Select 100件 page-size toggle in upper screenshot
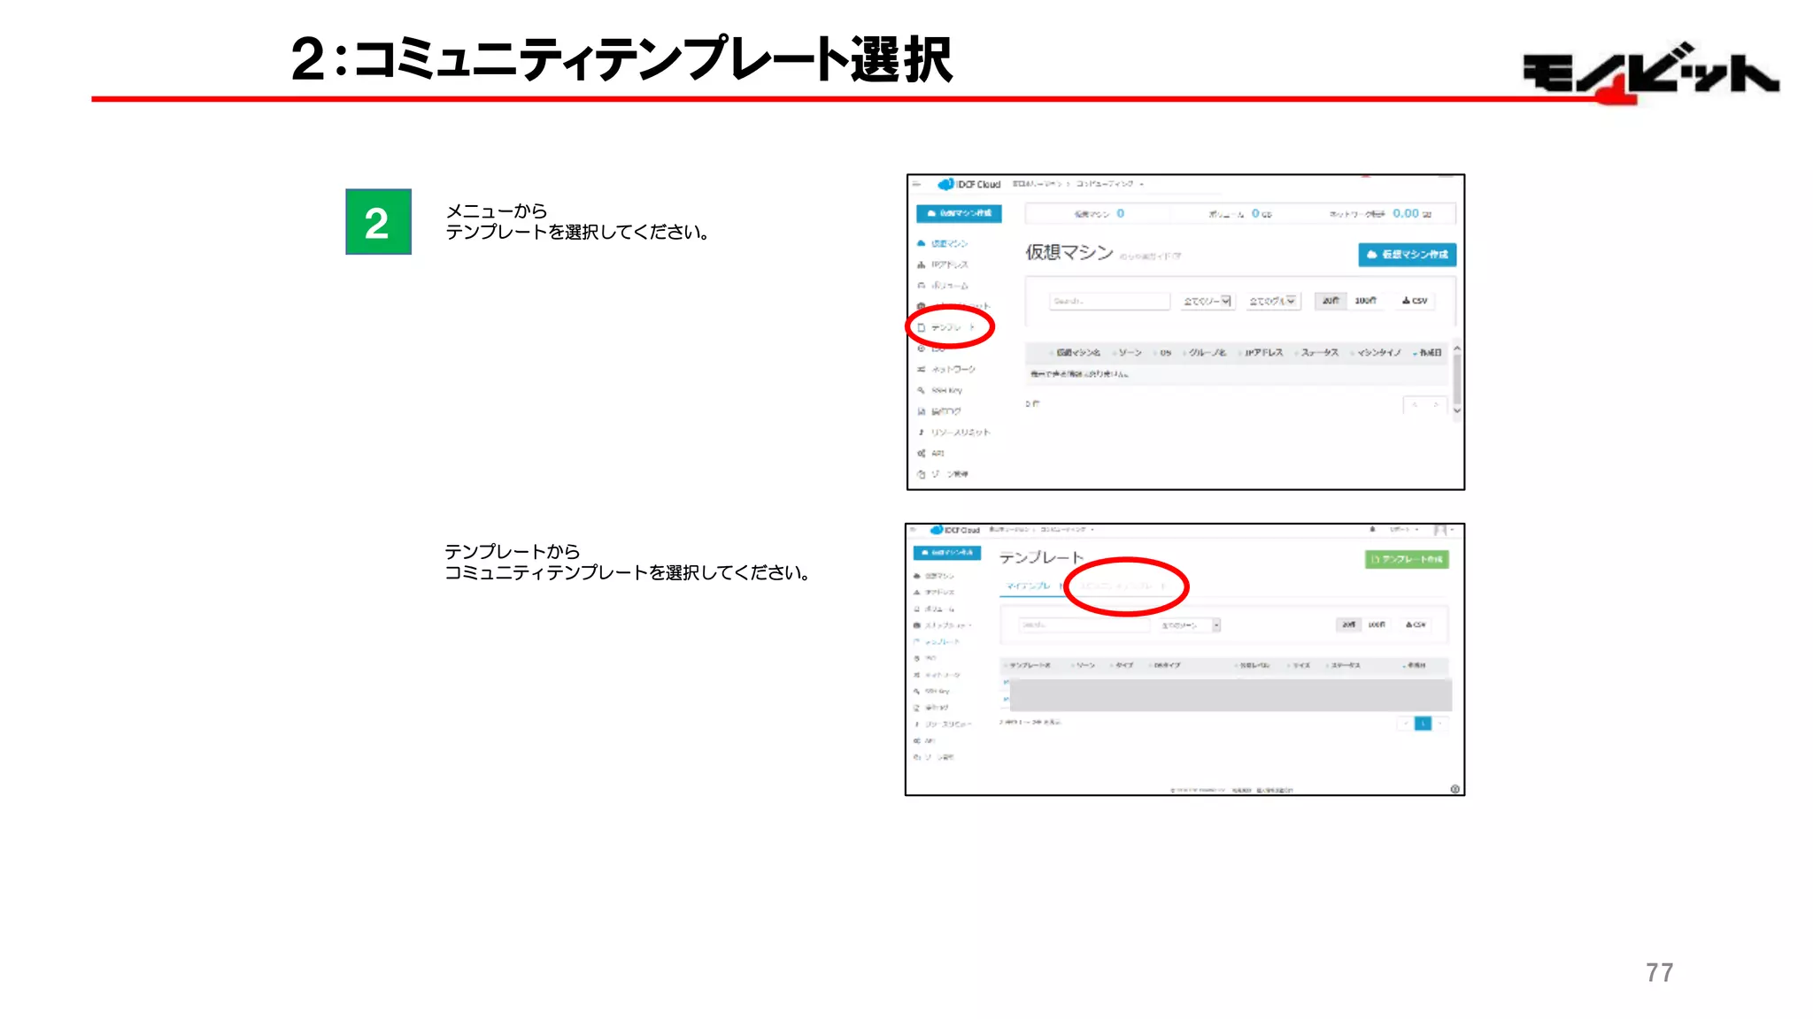 tap(1365, 301)
